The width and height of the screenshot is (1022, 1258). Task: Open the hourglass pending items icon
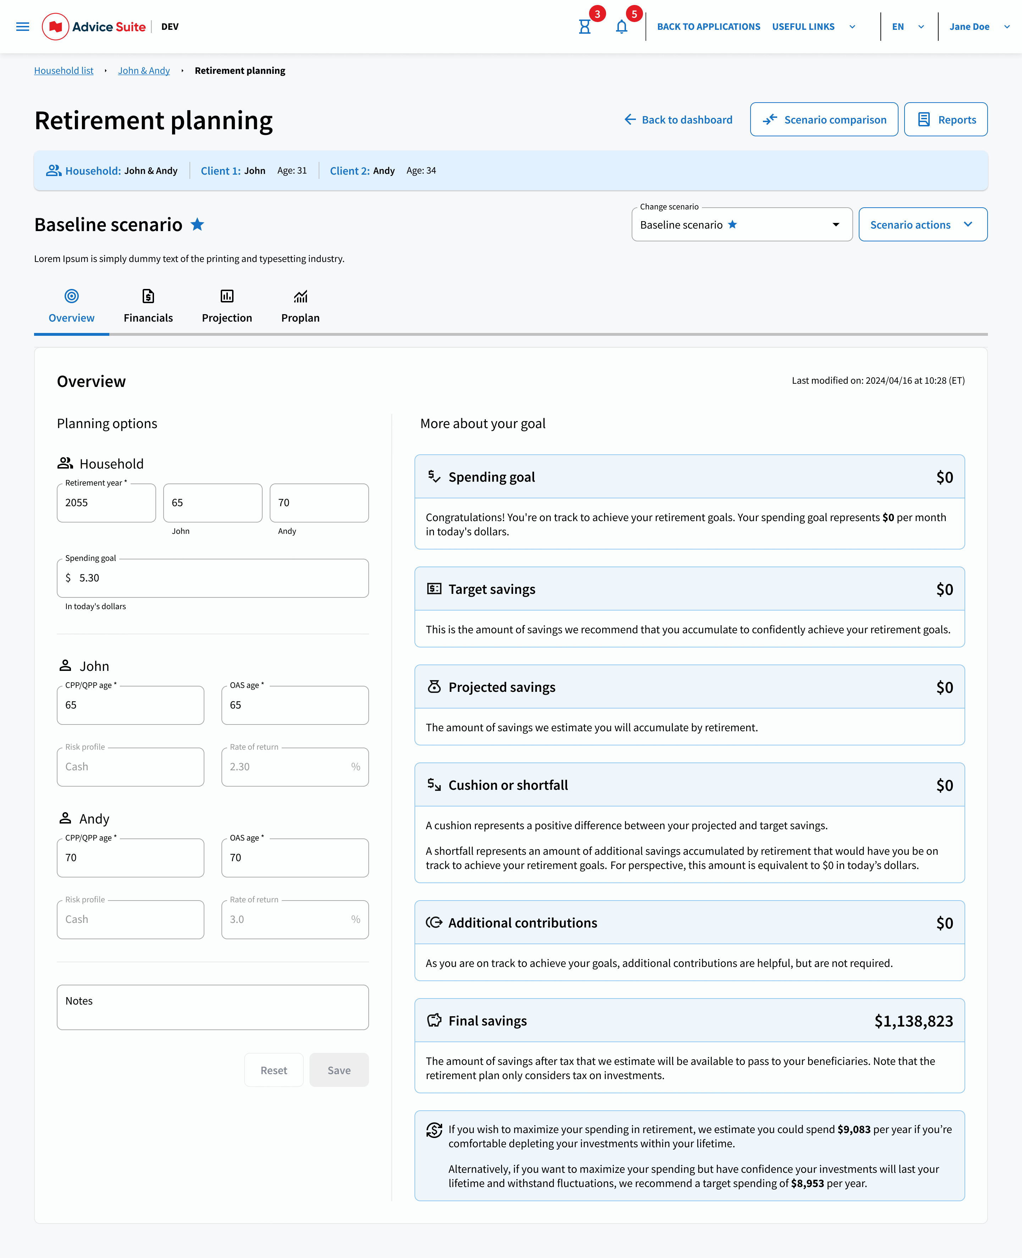584,27
